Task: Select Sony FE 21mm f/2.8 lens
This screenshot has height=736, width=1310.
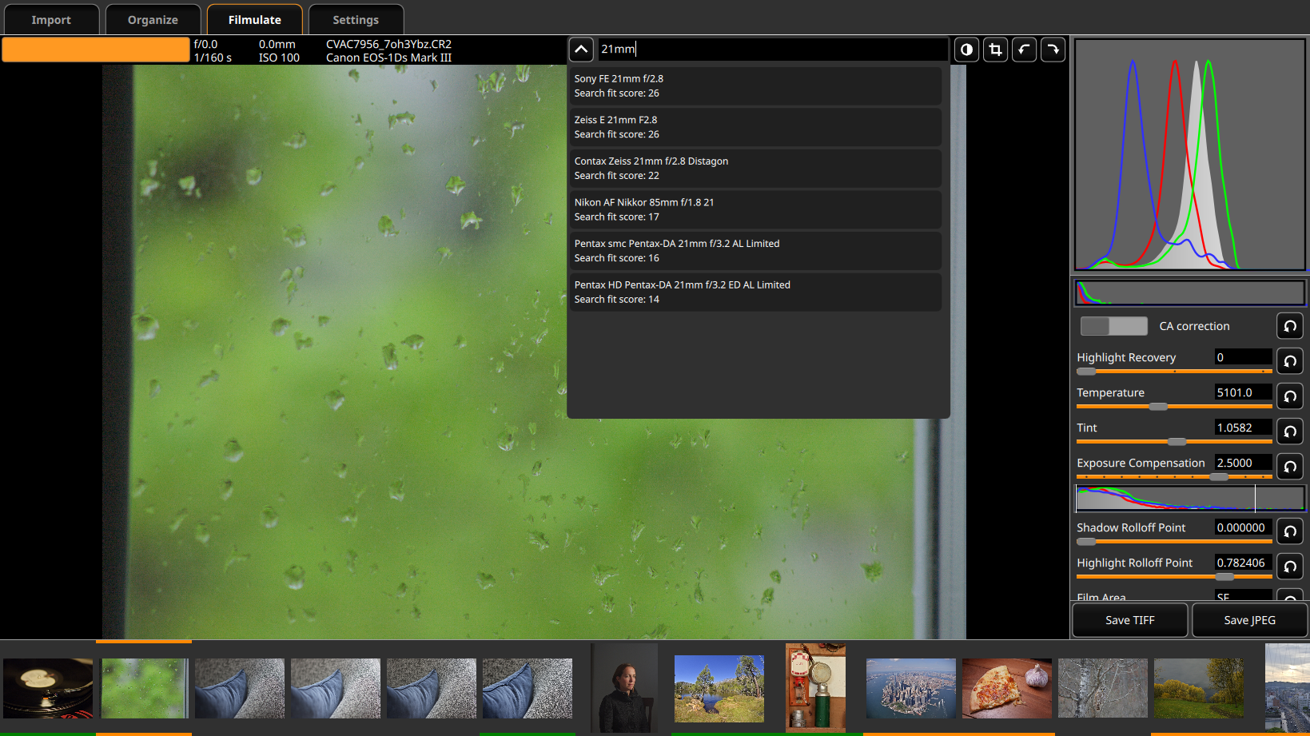Action: point(755,86)
